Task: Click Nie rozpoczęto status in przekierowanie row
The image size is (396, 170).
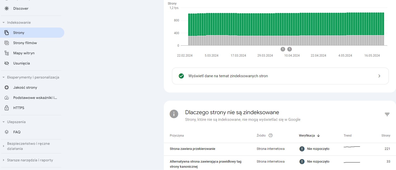Action: [314, 149]
